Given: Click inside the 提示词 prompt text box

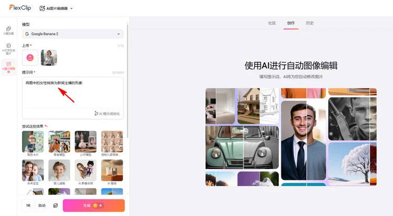Looking at the screenshot, I should [x=73, y=94].
